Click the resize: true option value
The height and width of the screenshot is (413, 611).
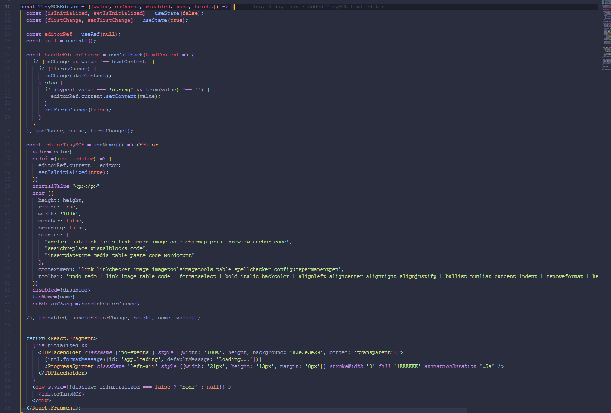click(x=69, y=207)
